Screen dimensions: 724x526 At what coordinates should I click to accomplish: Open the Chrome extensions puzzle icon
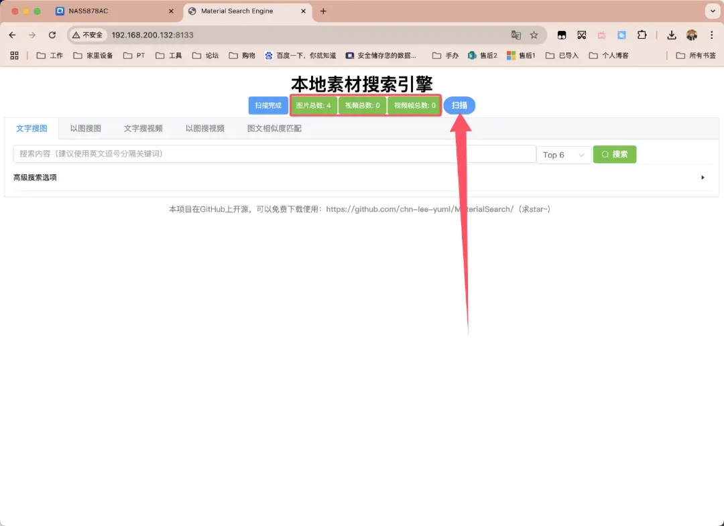(x=642, y=35)
